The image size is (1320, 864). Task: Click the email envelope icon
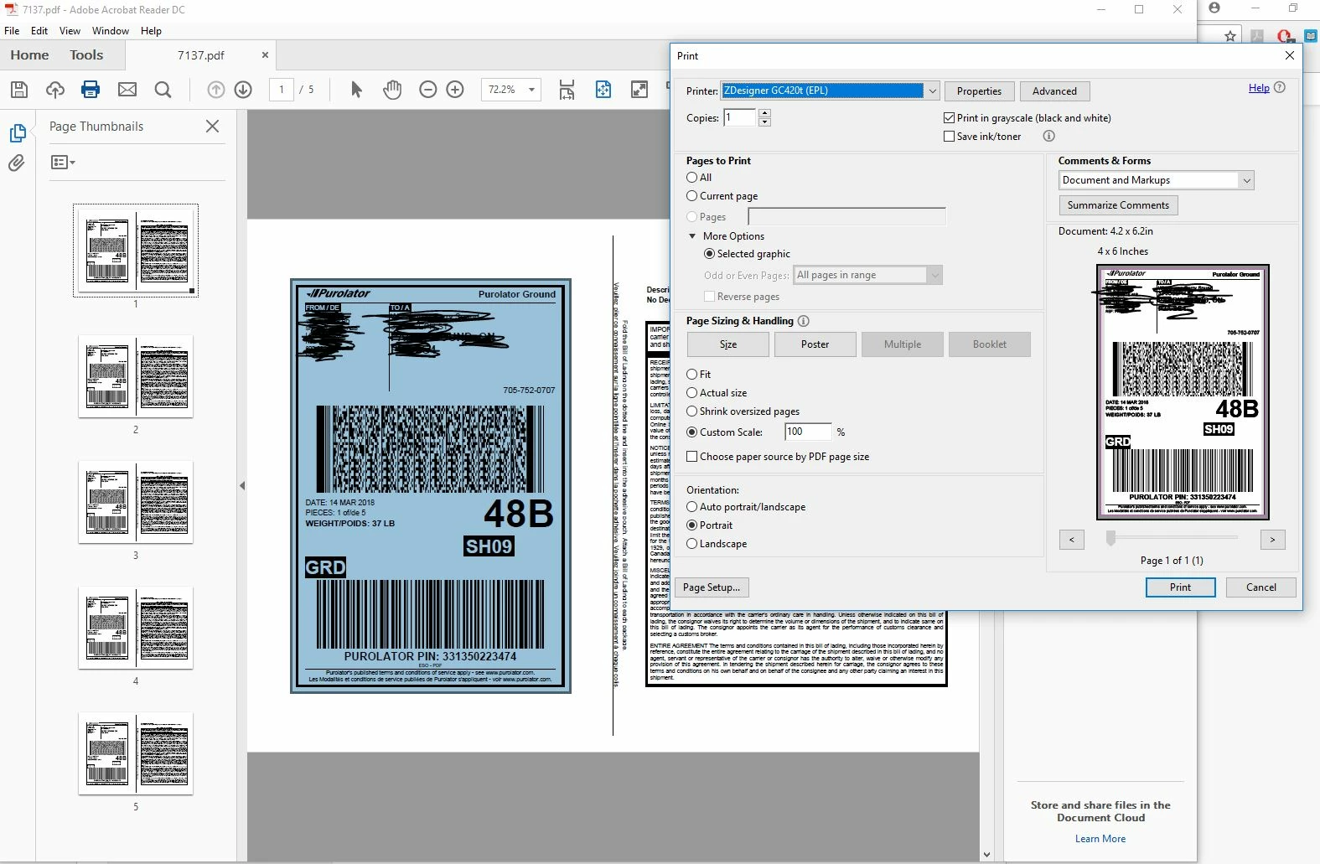click(127, 90)
